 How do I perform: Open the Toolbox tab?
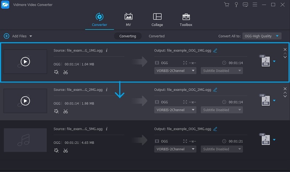point(186,20)
